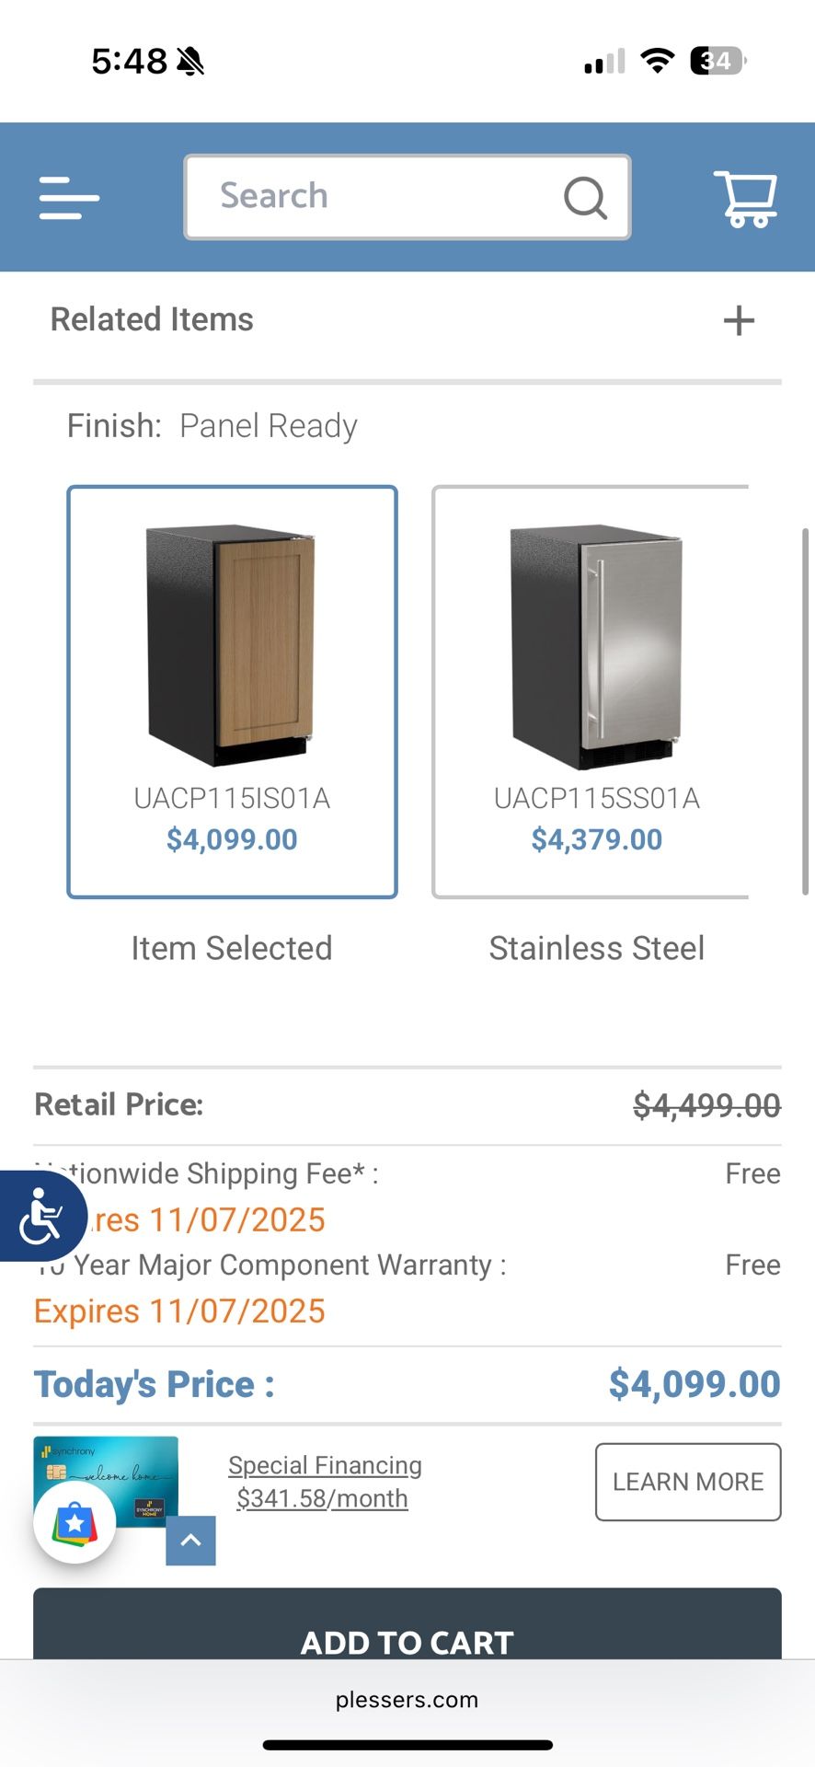815x1767 pixels.
Task: Click the LEARN MORE button
Action: tap(687, 1482)
